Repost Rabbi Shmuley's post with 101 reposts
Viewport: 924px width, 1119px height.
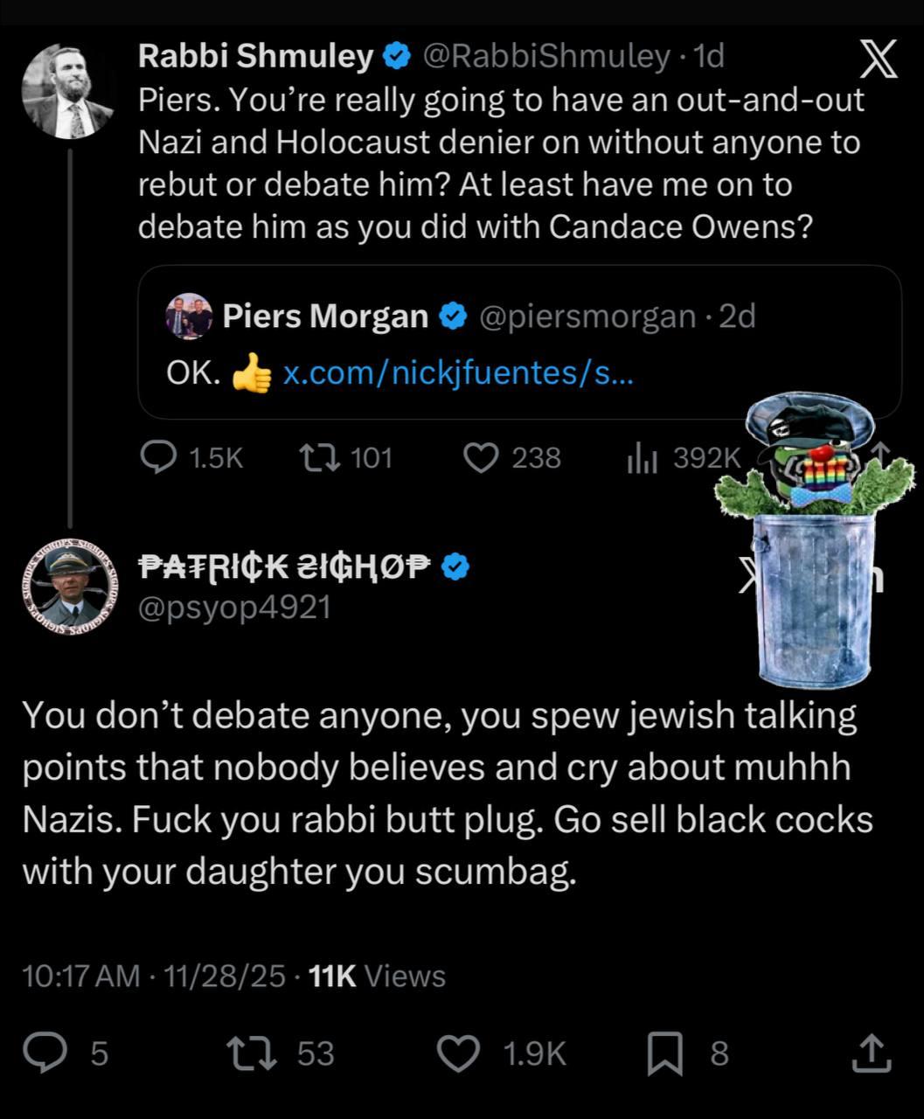coord(315,457)
